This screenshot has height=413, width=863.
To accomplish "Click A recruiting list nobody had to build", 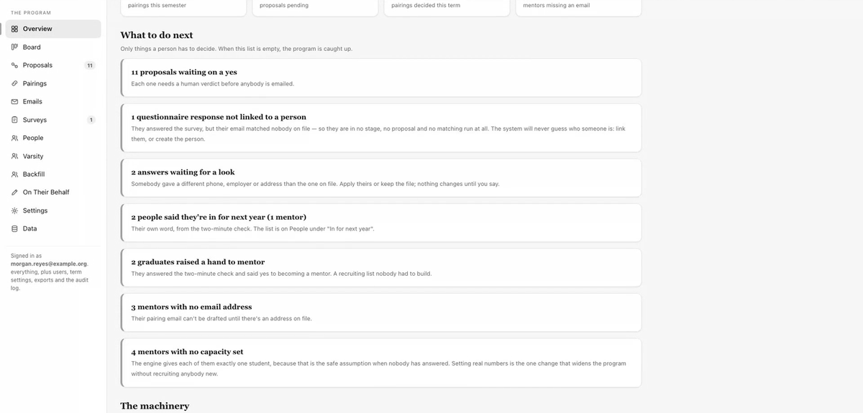I will [x=383, y=274].
